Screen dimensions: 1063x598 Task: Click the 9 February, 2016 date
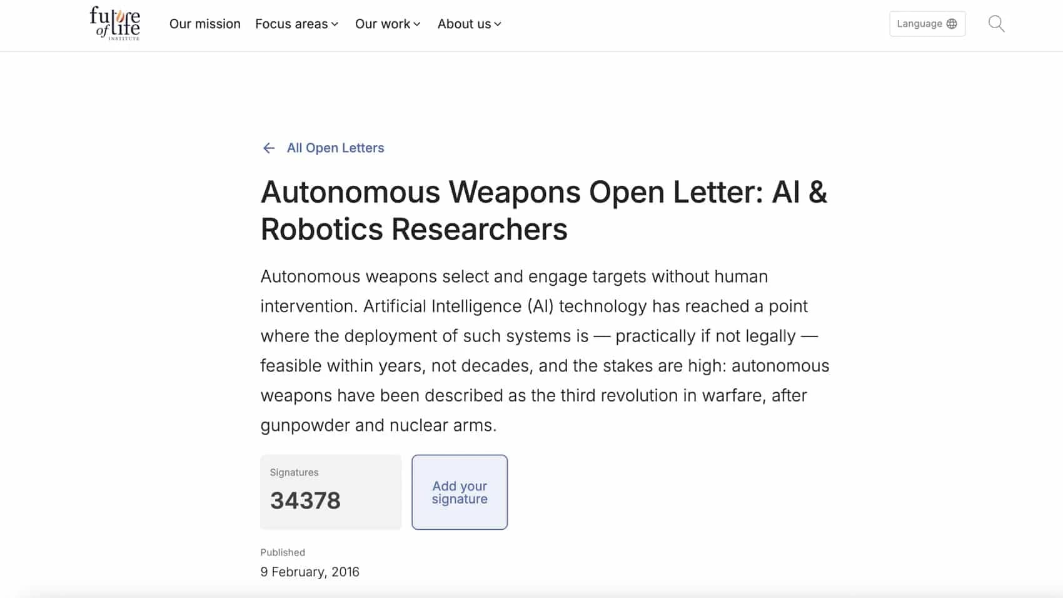pos(310,572)
